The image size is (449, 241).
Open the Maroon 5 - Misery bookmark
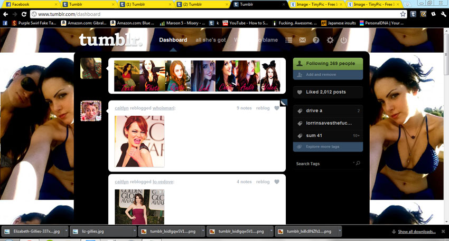click(x=182, y=23)
